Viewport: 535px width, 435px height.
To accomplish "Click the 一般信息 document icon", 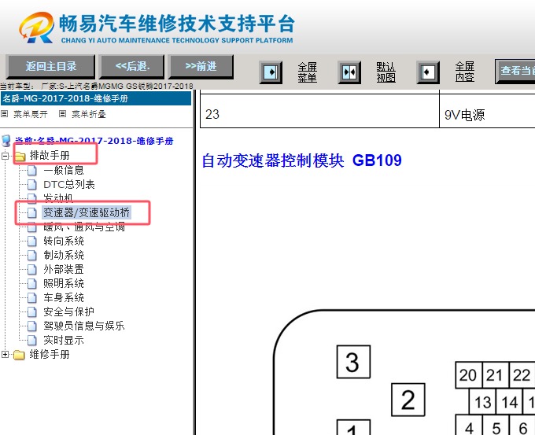I will click(x=31, y=170).
